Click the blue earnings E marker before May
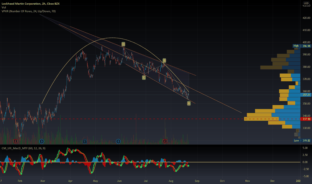This screenshot has width=312, height=184. coord(85,142)
